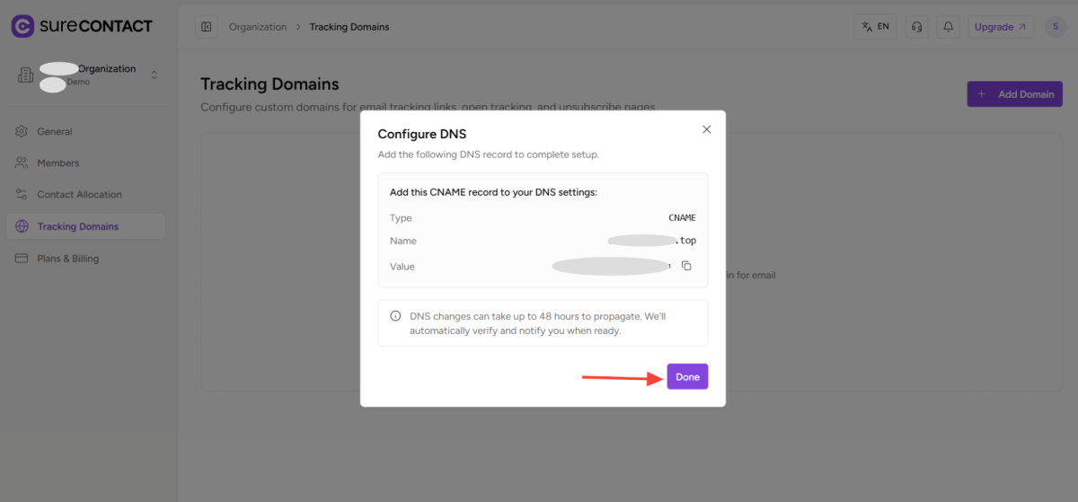This screenshot has width=1078, height=502.
Task: Click the headset support icon
Action: (916, 27)
